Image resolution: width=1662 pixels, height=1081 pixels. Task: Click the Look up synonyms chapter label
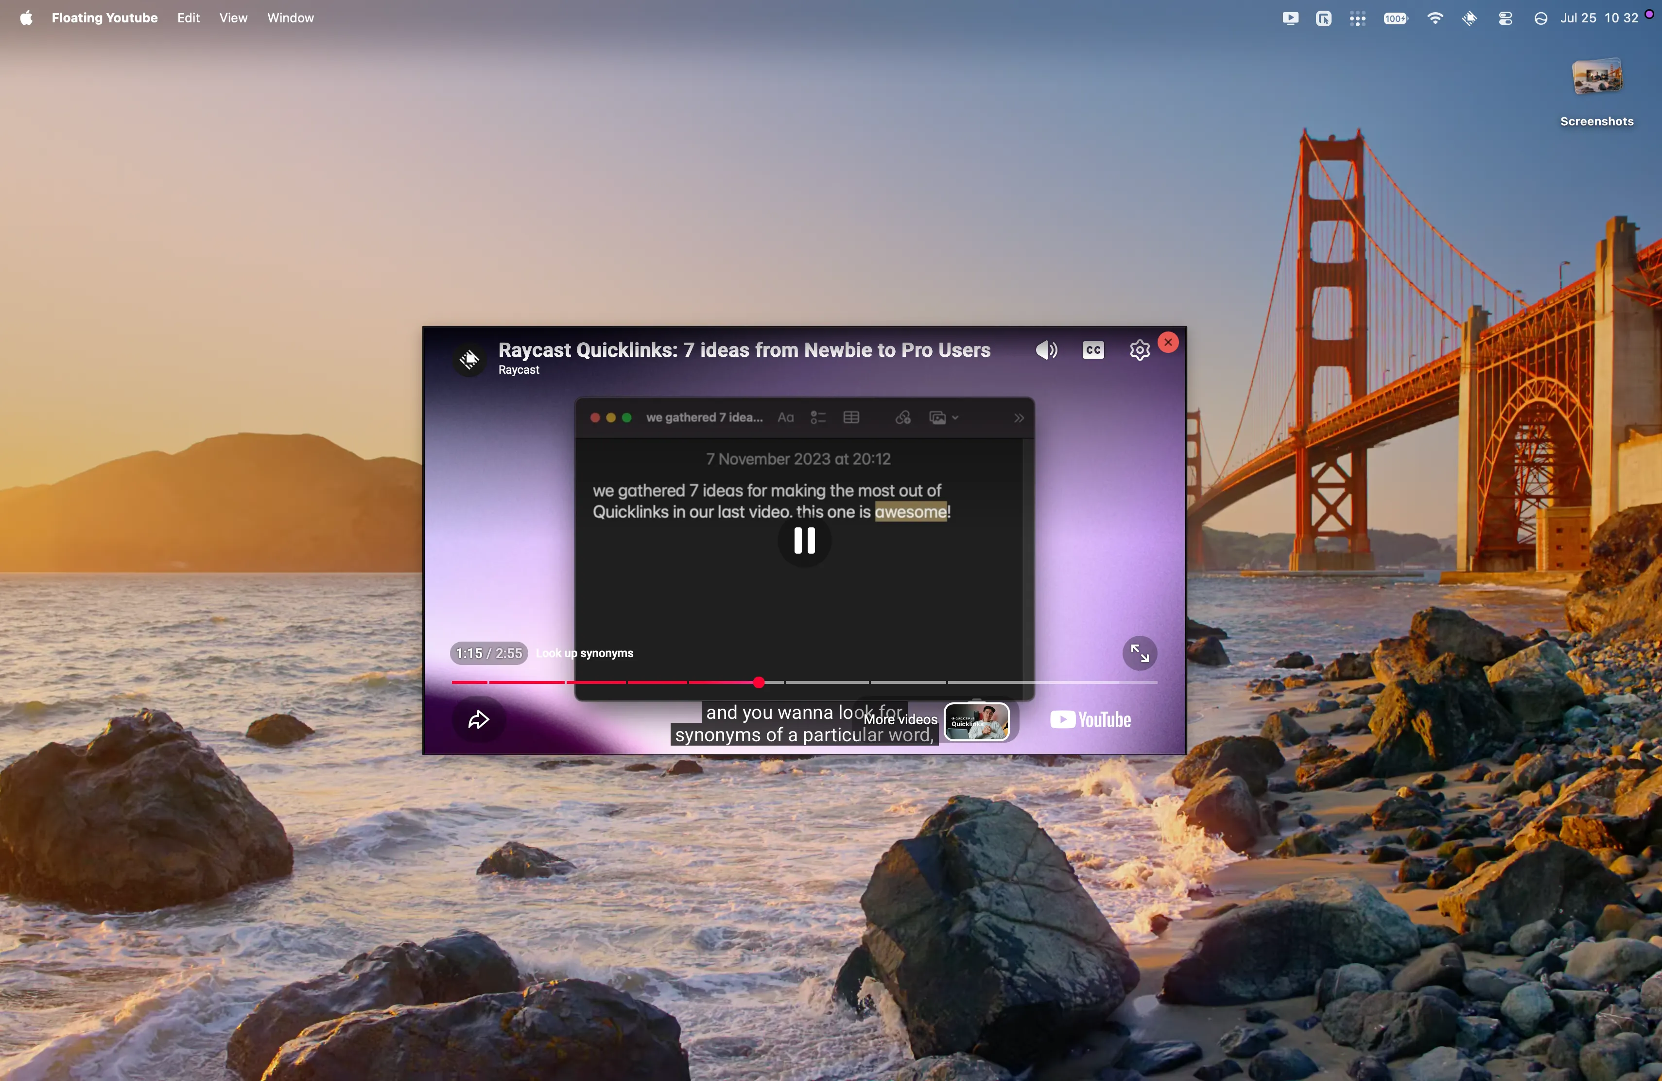click(x=585, y=653)
